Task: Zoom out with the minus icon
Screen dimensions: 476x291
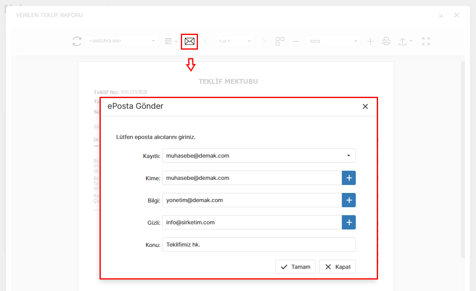Action: coord(296,41)
